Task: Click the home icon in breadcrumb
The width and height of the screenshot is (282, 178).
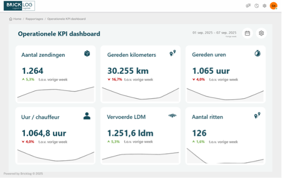Action: click(11, 19)
